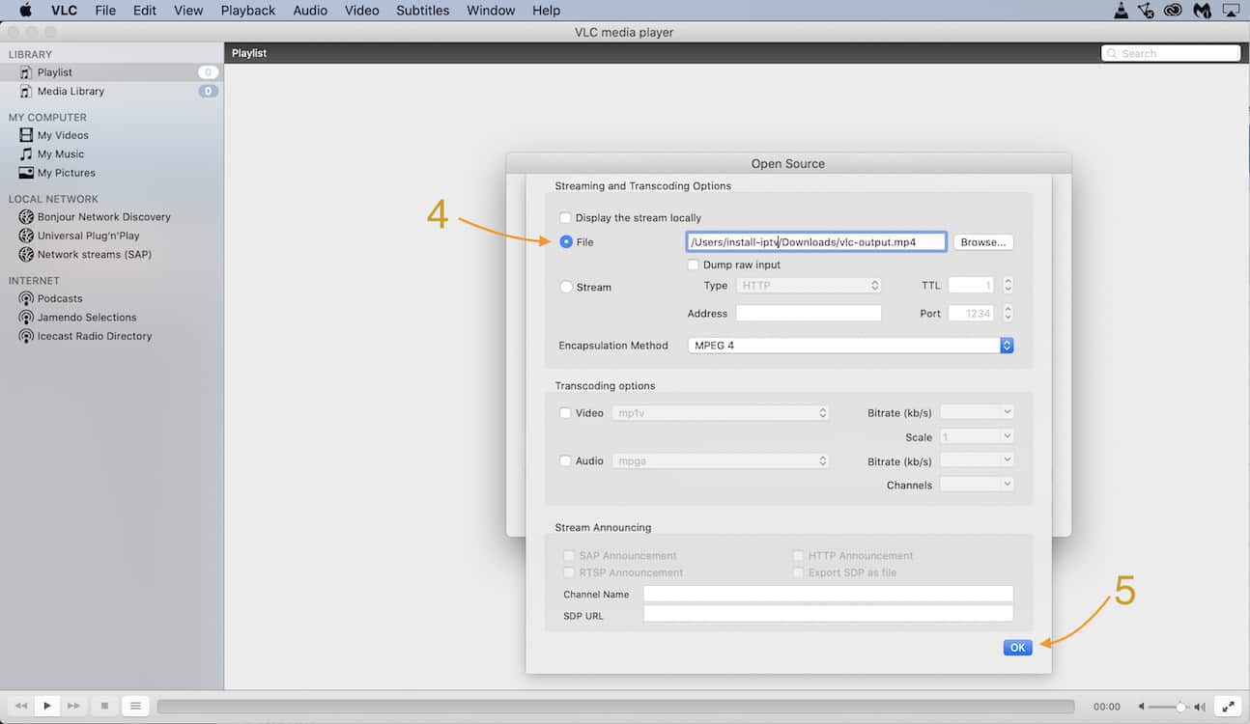Toggle the playlist view icon

135,706
